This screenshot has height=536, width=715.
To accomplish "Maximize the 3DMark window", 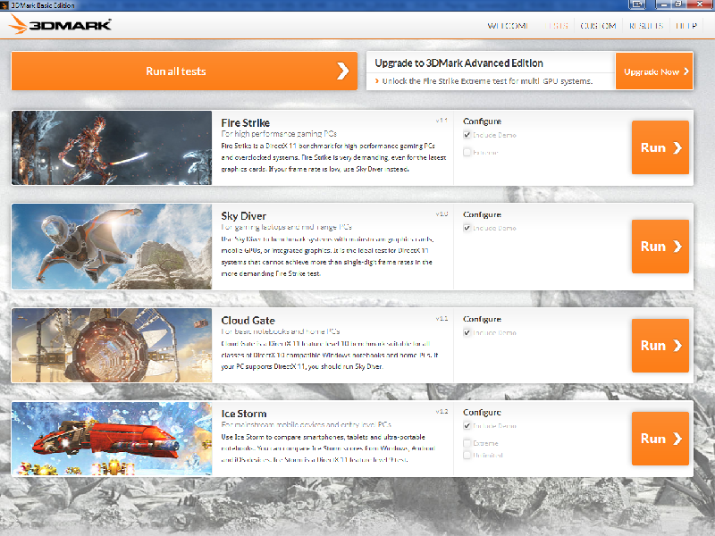I will (x=678, y=4).
